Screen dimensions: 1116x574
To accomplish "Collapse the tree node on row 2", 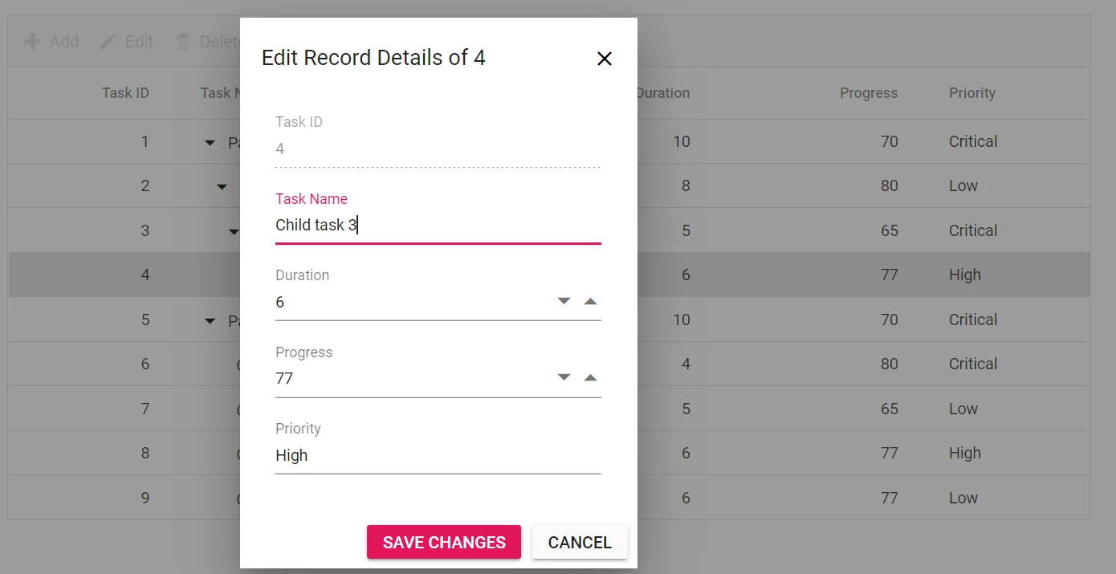I will 222,185.
